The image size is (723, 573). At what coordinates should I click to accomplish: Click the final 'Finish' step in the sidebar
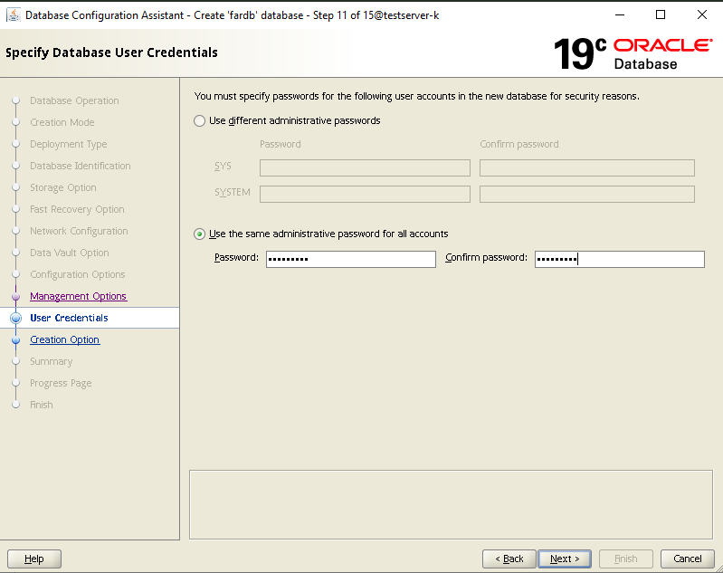pos(42,405)
